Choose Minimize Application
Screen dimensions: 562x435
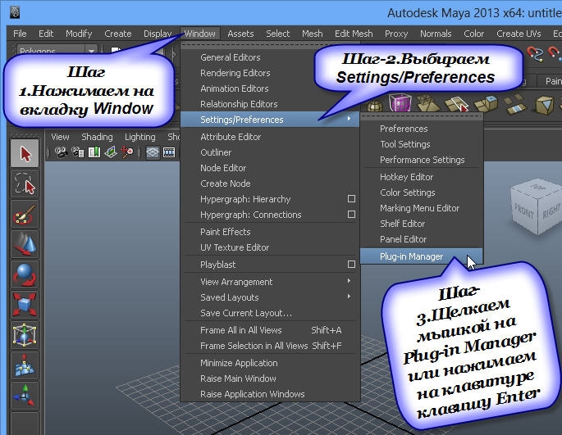(x=239, y=363)
